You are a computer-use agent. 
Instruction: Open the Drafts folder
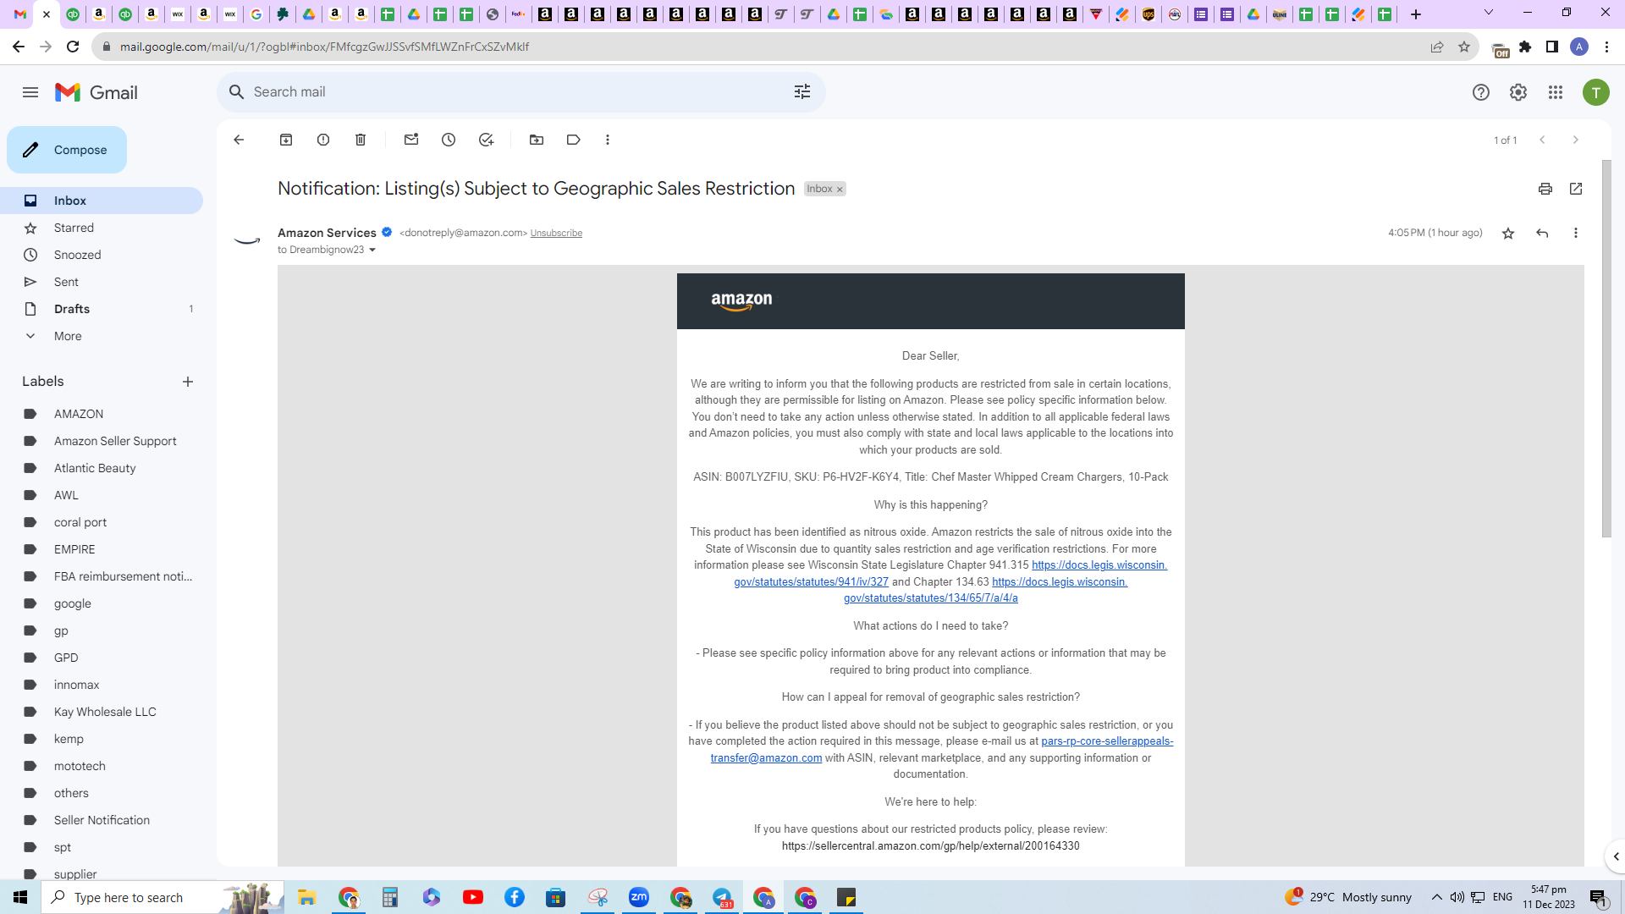coord(102,309)
